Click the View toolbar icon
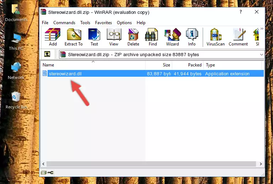 pos(114,37)
